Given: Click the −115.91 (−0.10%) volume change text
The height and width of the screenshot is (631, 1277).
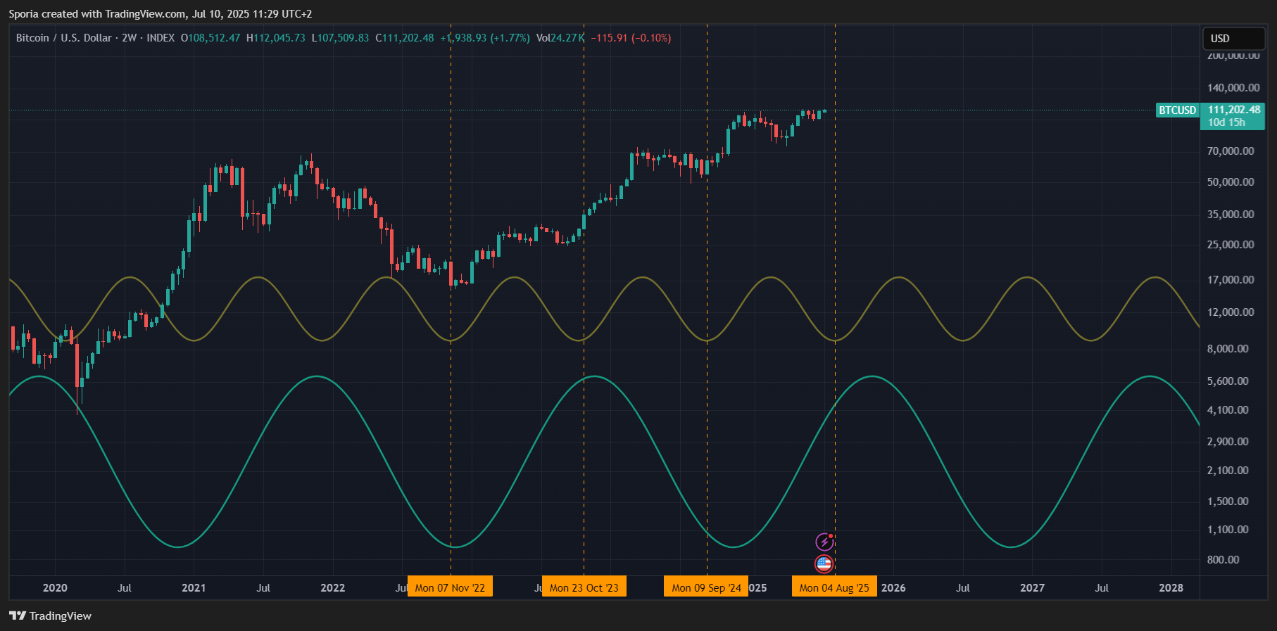Looking at the screenshot, I should point(631,38).
